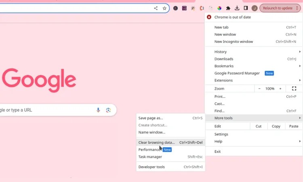Choose Print... from the menu

(254, 97)
